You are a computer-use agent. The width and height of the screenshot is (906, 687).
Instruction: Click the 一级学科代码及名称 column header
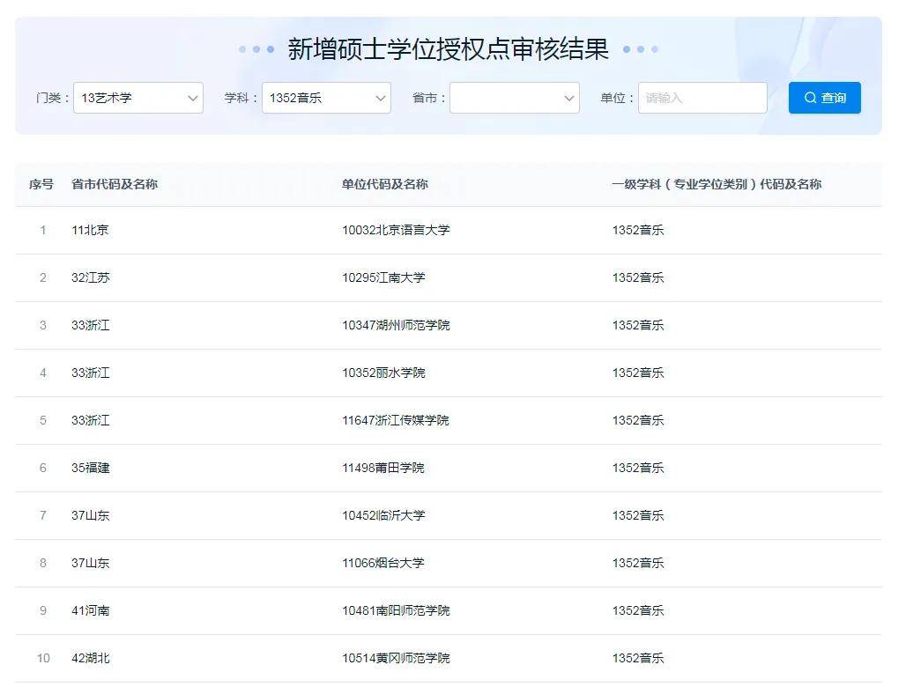pos(717,184)
